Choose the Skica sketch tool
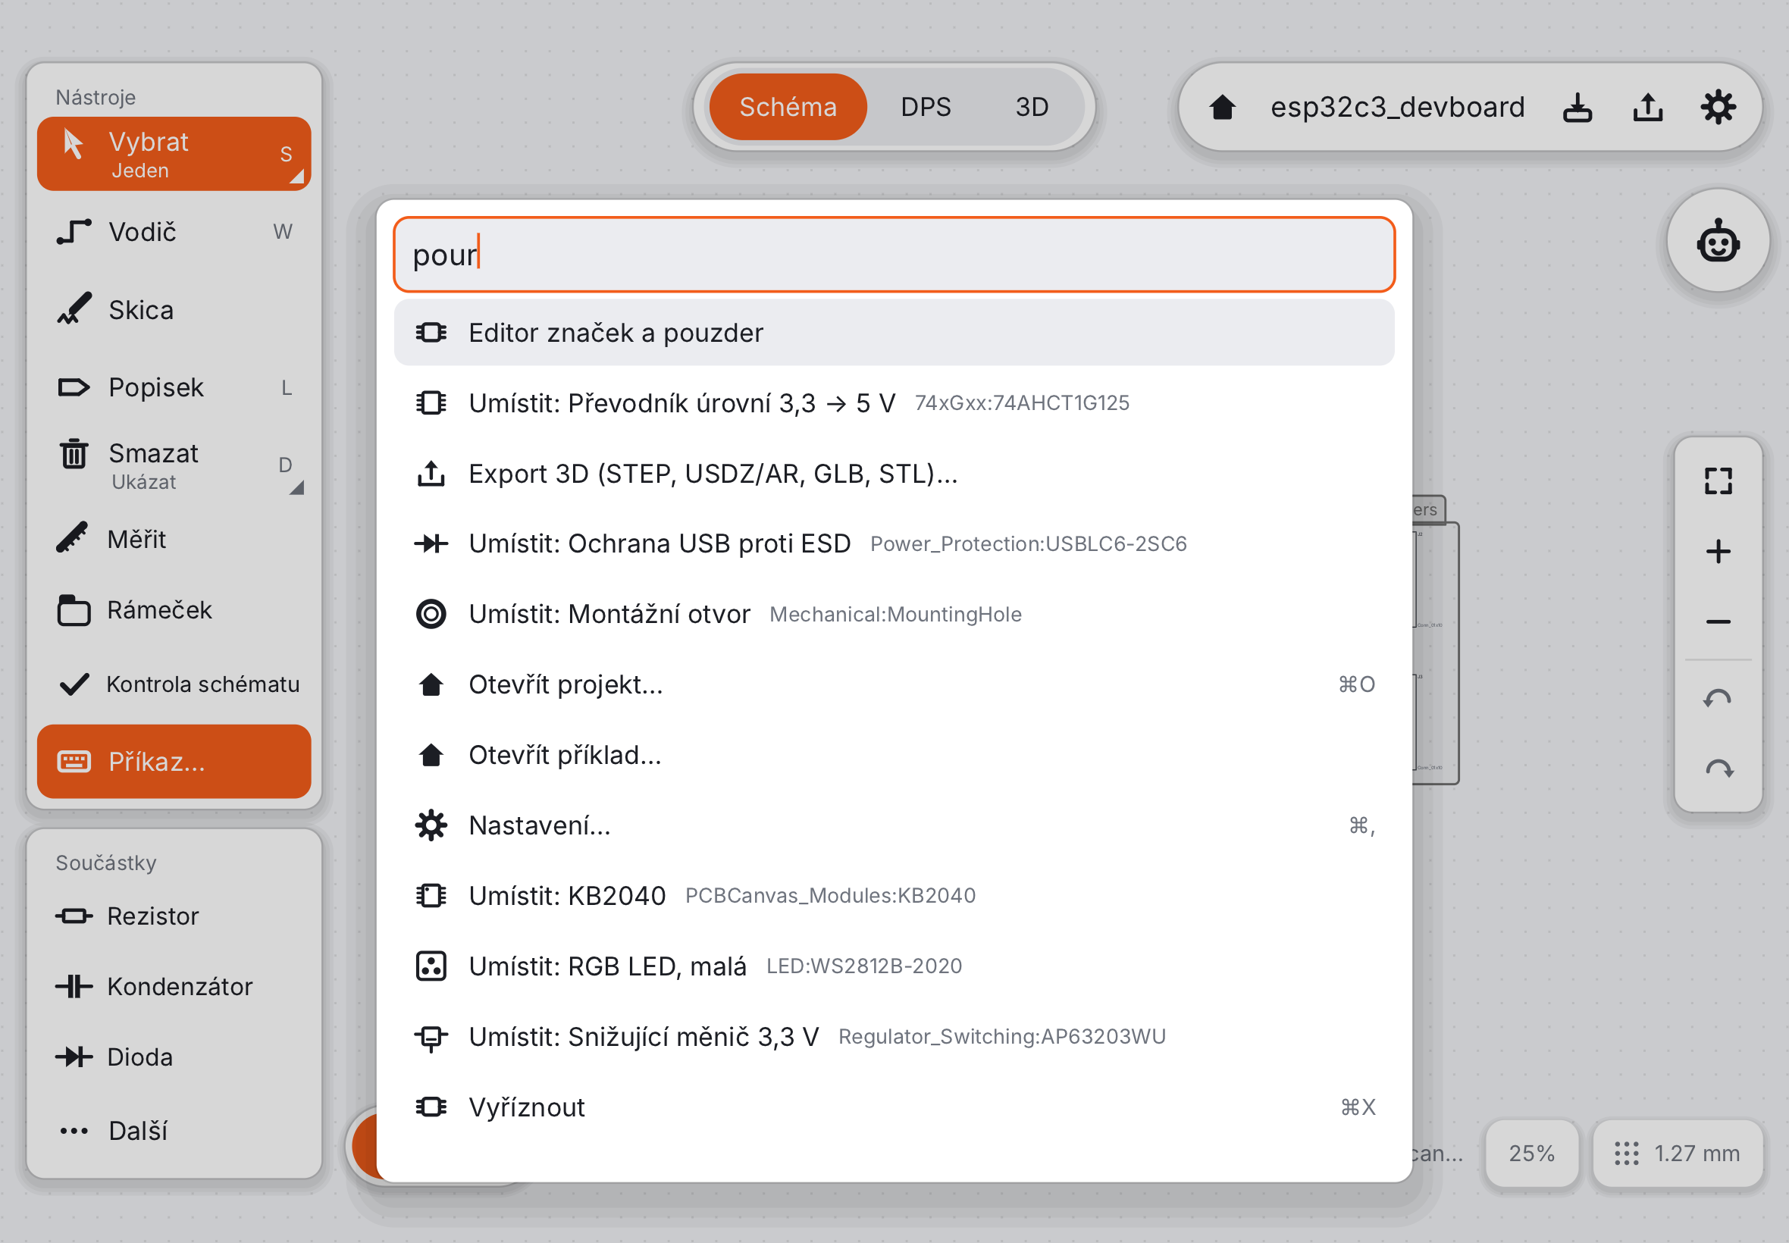The height and width of the screenshot is (1243, 1789). click(x=174, y=310)
